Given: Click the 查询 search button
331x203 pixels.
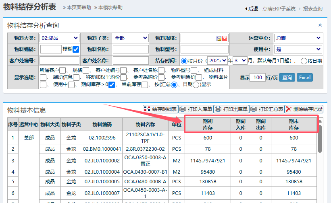Looking at the screenshot, I should pos(287,78).
